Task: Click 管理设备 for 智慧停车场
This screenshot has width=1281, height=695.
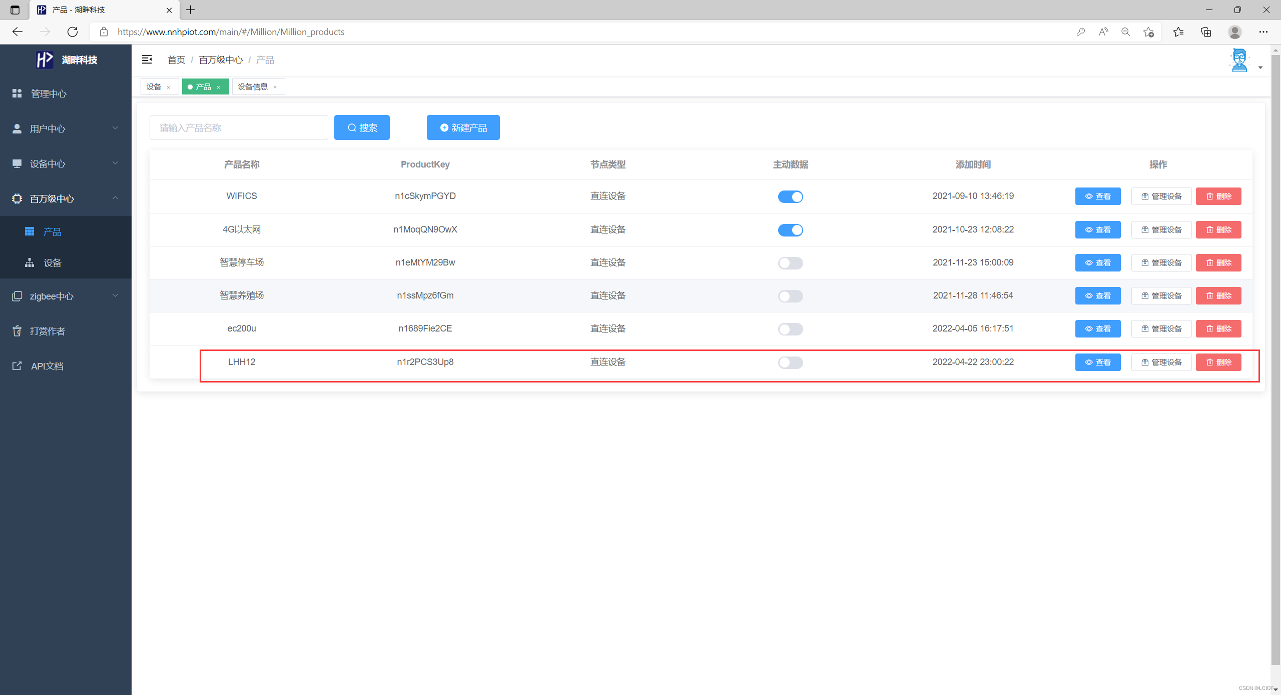Action: (1161, 262)
